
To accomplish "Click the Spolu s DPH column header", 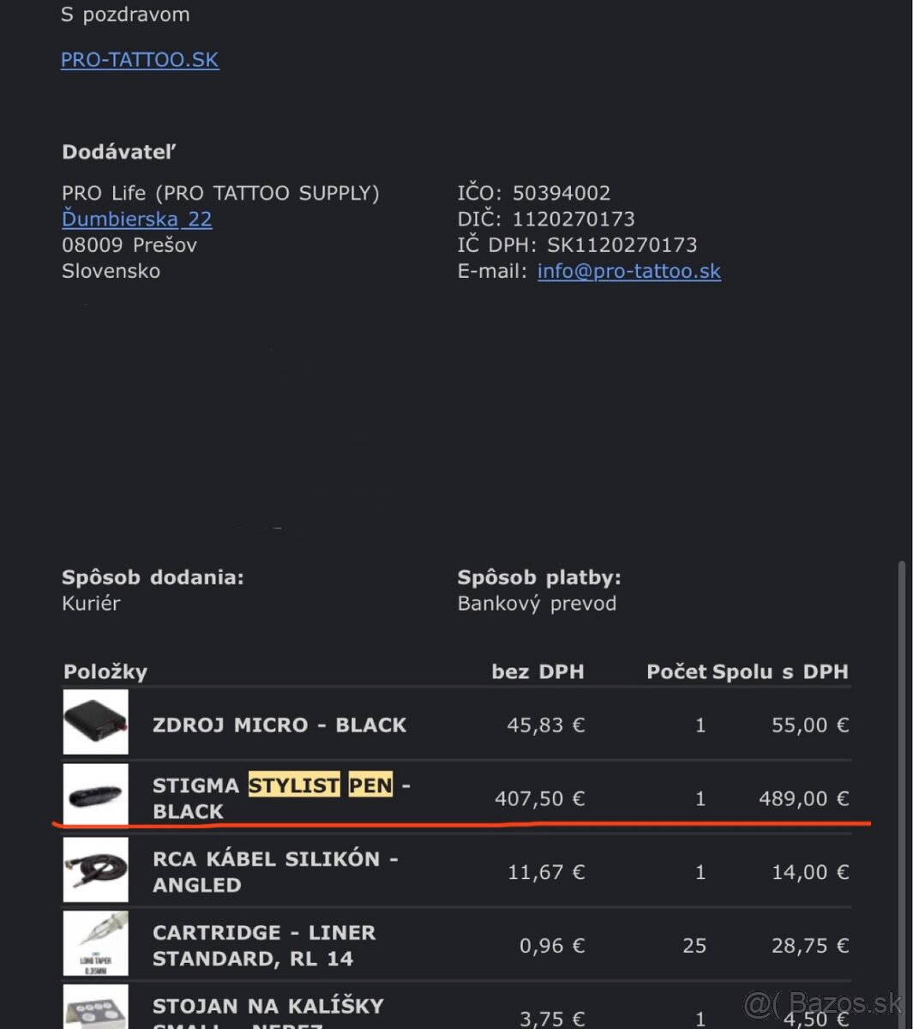I will tap(780, 672).
